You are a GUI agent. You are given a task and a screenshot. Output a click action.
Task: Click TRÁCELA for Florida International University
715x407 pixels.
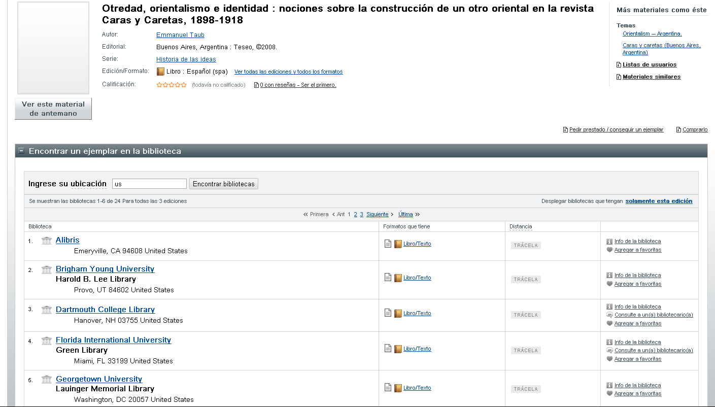[x=526, y=351]
